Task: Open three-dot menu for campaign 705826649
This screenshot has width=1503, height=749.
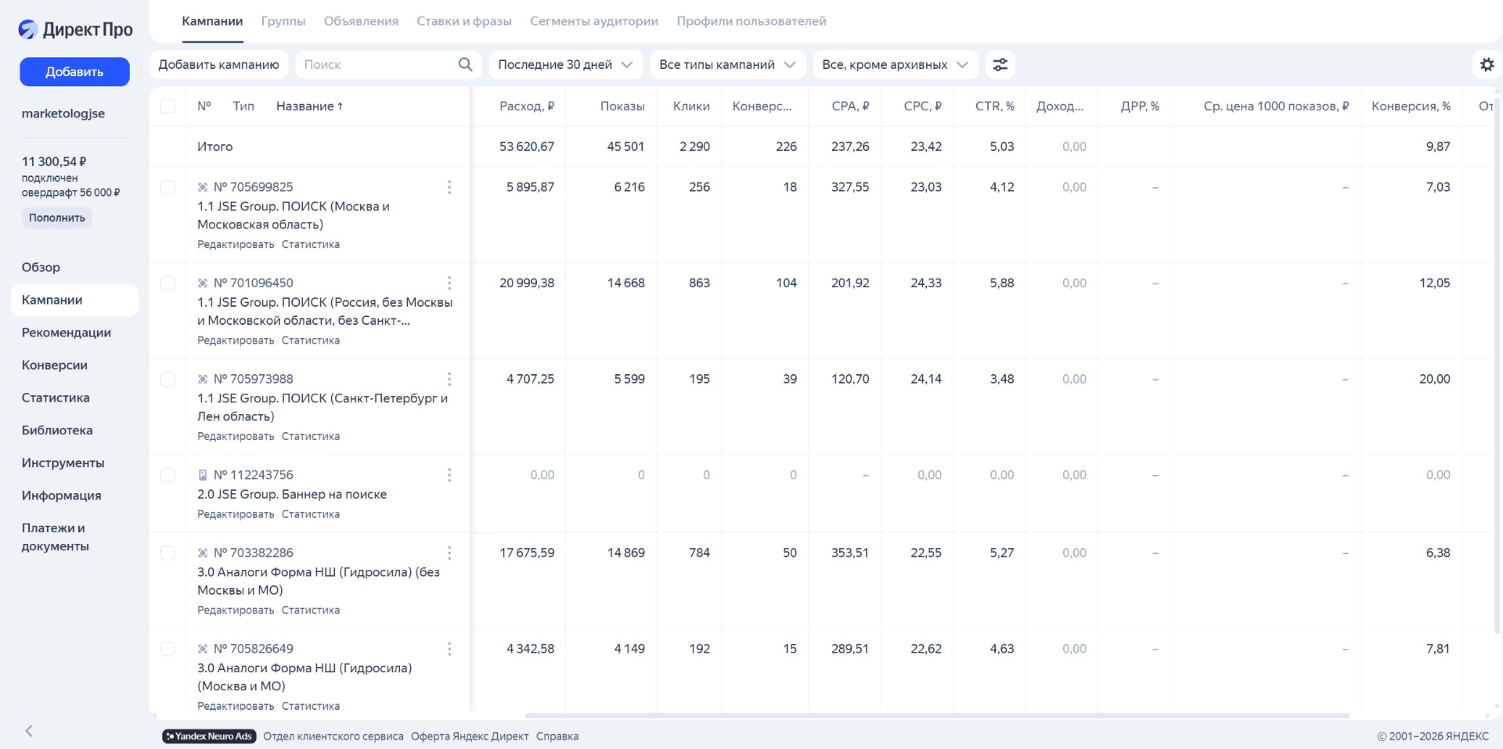Action: (x=449, y=649)
